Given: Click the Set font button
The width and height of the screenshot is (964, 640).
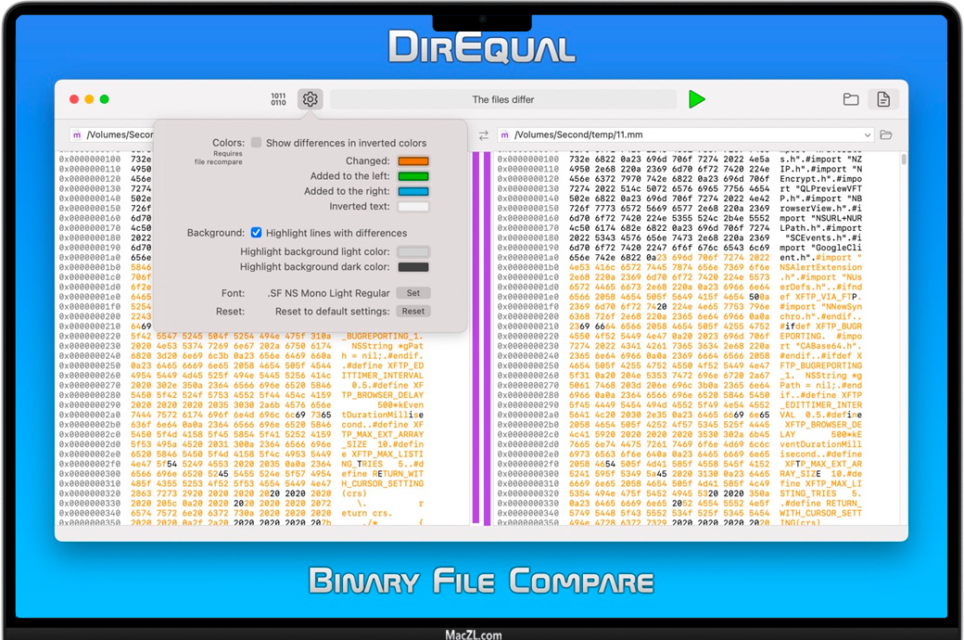Looking at the screenshot, I should pos(413,293).
